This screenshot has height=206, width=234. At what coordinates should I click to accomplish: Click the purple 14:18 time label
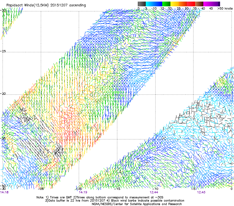click(4, 192)
